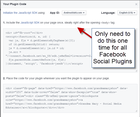The width and height of the screenshot is (140, 117).
Task: Click the '<div id="fb-root"></div>' code line
Action: click(24, 33)
